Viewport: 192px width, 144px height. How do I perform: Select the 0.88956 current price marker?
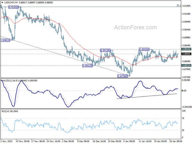[186, 54]
